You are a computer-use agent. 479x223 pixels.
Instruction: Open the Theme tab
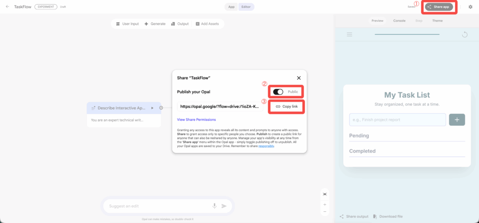pos(437,21)
